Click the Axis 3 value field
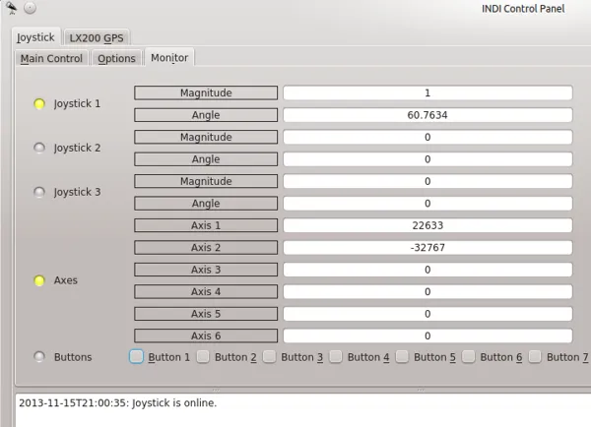The width and height of the screenshot is (591, 427). [427, 270]
